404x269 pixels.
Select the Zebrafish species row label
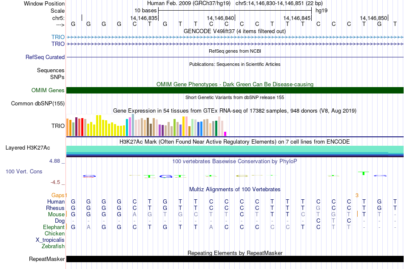pos(53,246)
